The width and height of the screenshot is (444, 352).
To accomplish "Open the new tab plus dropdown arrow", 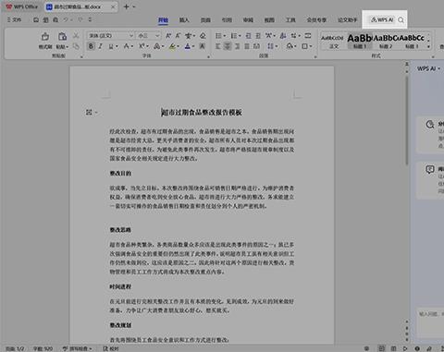I will point(134,6).
